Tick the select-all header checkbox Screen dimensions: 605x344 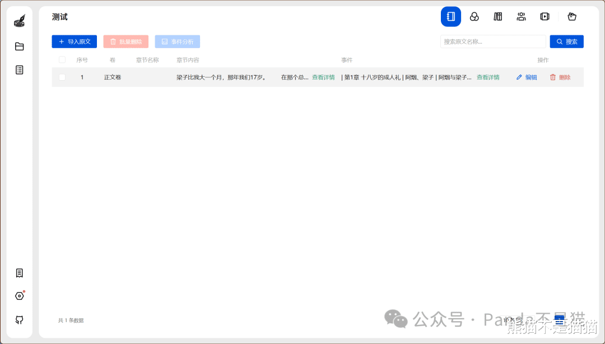click(62, 60)
